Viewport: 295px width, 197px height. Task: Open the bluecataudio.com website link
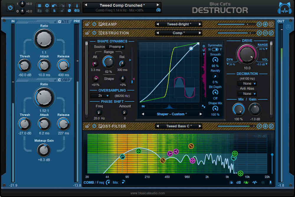[147, 193]
